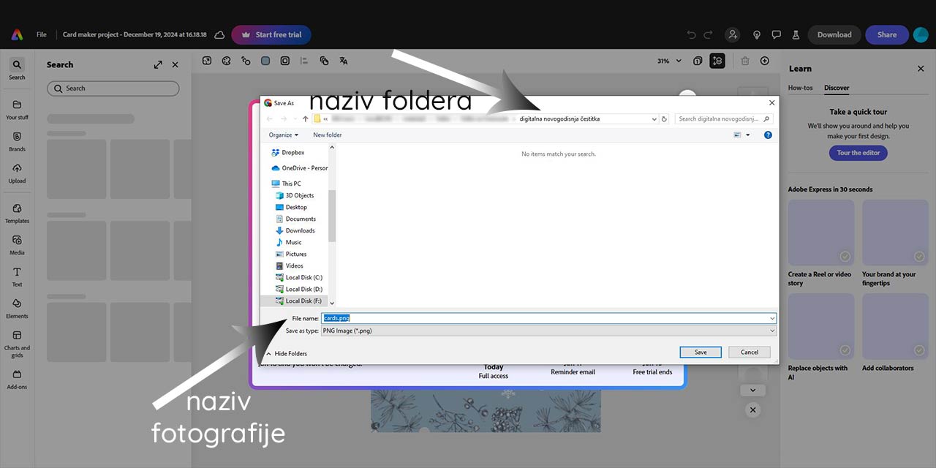Click the cloud sync status icon
Screen dimensions: 936x468
click(x=219, y=34)
